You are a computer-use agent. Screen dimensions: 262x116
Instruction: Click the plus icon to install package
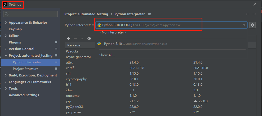69,38
